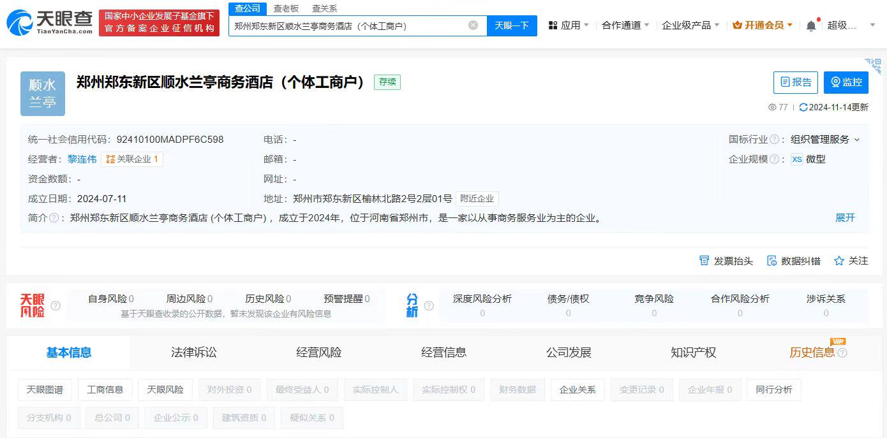The width and height of the screenshot is (887, 438).
Task: Open the 合作通道 dropdown
Action: [625, 26]
